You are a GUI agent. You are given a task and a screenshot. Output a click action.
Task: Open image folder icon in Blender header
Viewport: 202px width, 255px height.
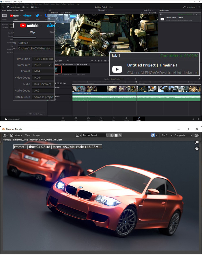116,135
